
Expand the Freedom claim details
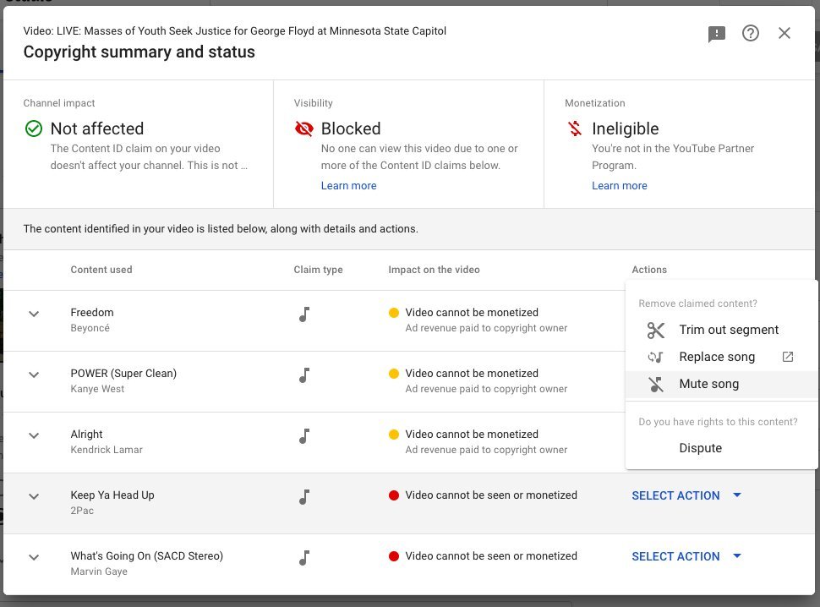coord(34,314)
